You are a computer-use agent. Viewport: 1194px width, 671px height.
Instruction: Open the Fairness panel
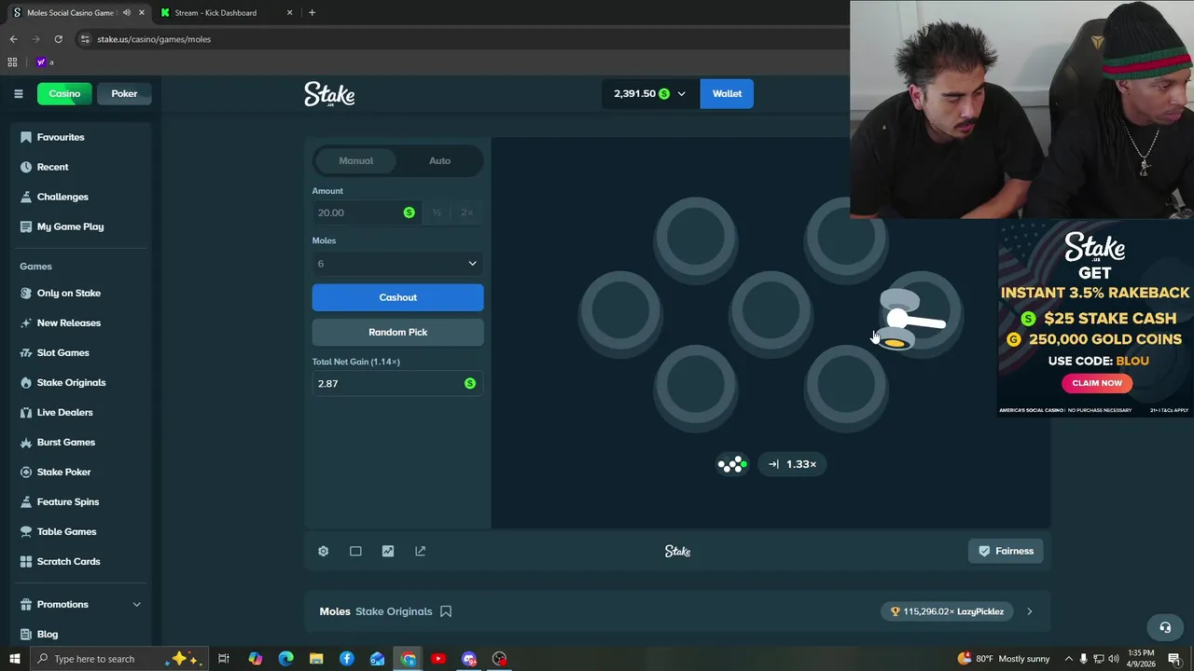click(1006, 551)
